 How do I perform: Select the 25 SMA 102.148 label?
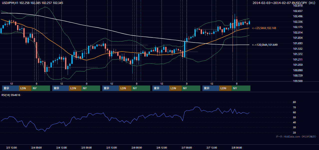pos(264,28)
